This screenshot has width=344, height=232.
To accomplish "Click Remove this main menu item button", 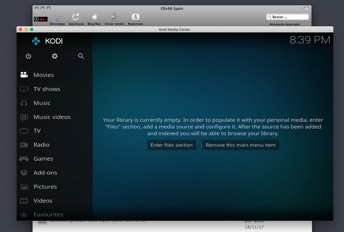I will [240, 145].
